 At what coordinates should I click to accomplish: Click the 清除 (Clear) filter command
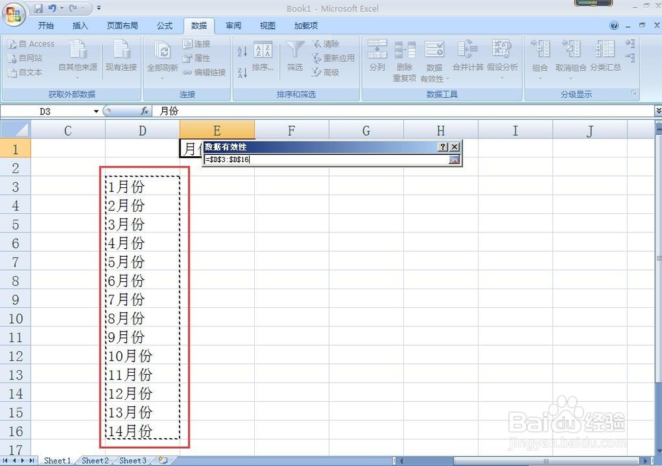pos(328,43)
